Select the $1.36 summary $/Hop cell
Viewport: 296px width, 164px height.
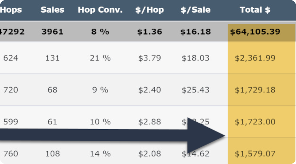click(x=149, y=32)
